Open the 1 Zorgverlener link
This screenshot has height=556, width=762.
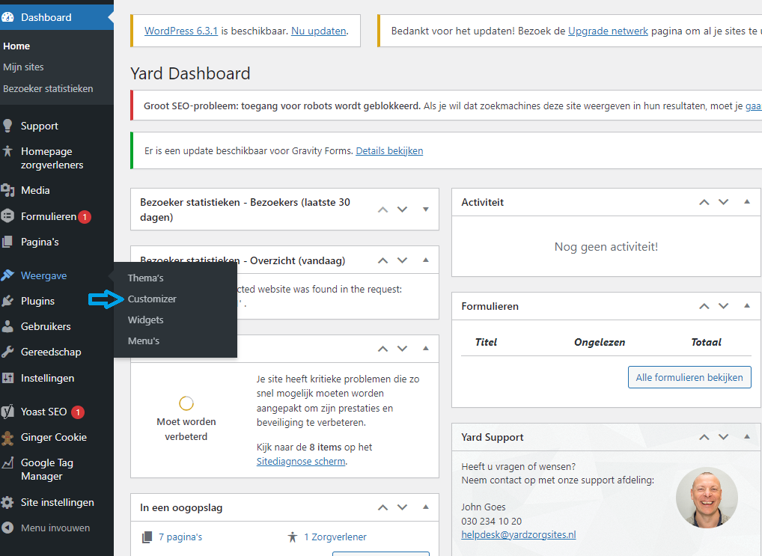click(335, 537)
